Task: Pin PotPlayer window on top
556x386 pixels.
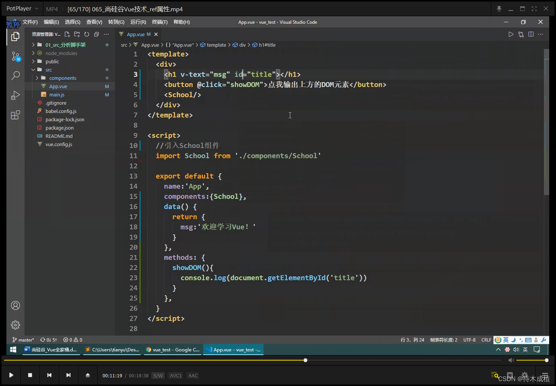Action: pyautogui.click(x=499, y=9)
